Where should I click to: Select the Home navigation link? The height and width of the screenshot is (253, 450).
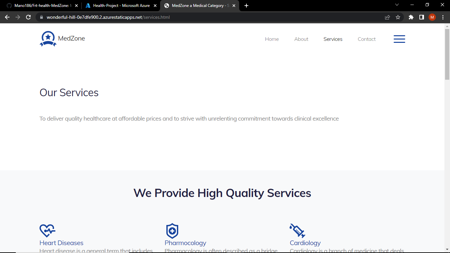pos(271,39)
